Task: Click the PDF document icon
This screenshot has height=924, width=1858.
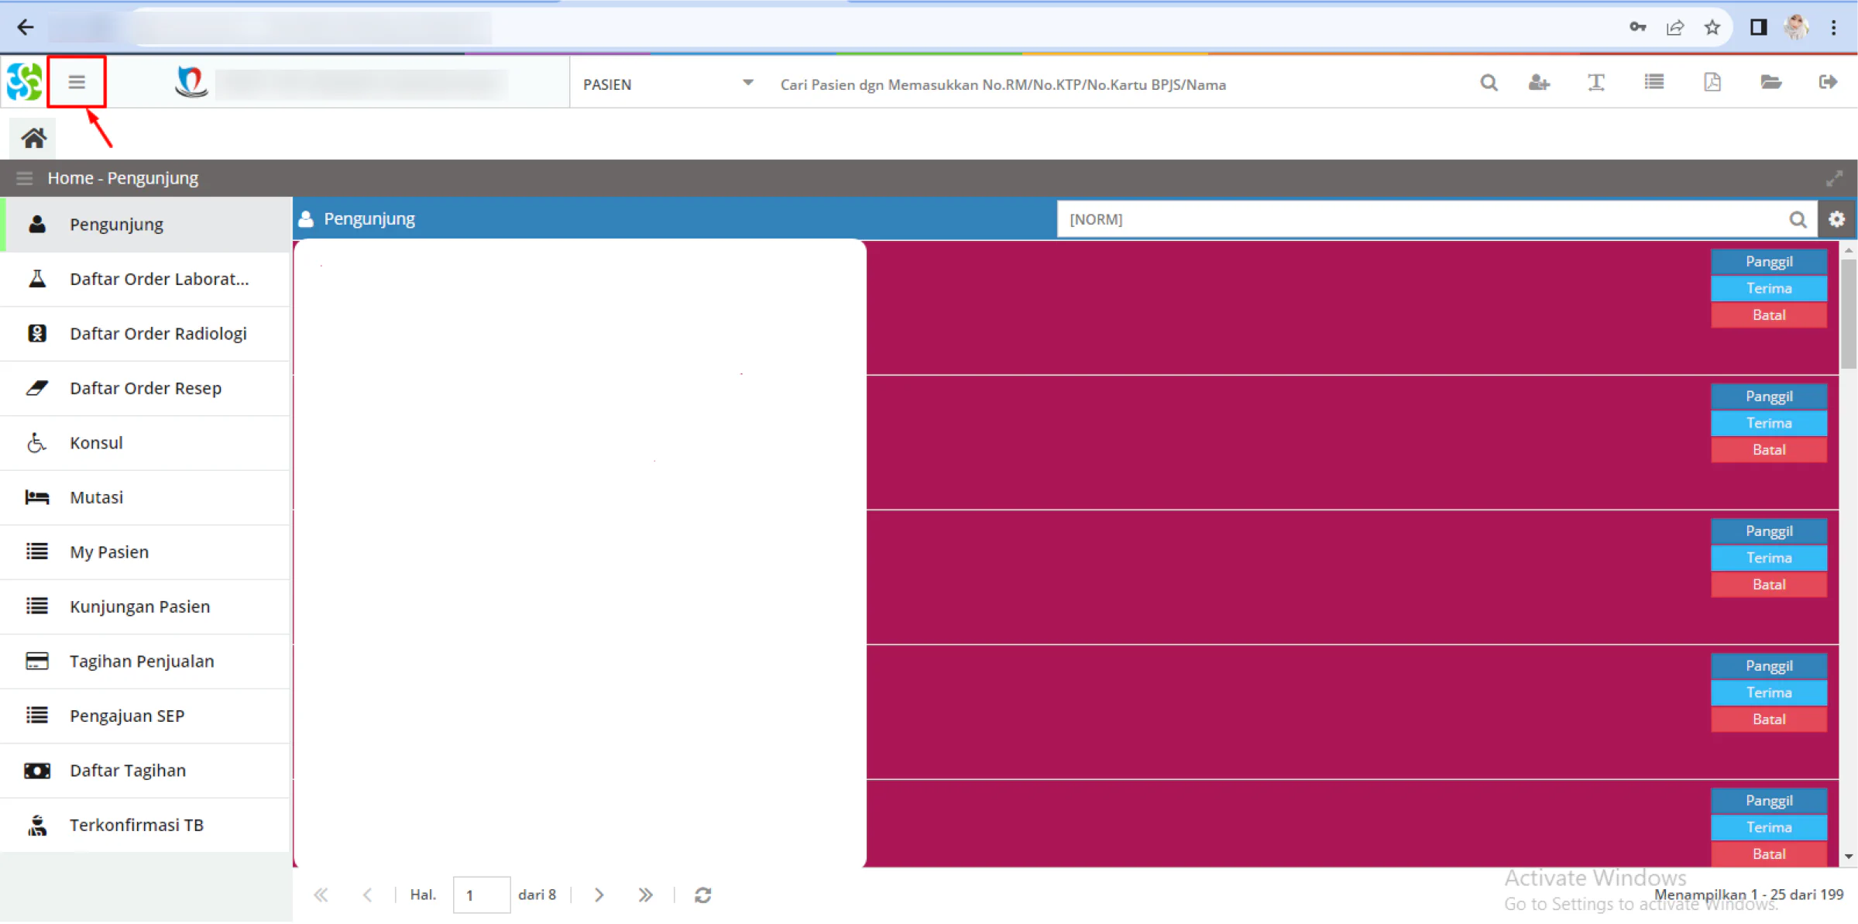Action: pos(1712,83)
